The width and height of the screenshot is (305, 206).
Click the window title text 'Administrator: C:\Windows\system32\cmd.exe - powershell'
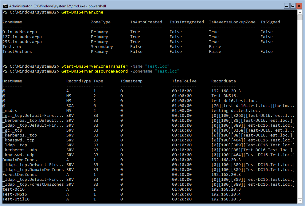[57, 6]
